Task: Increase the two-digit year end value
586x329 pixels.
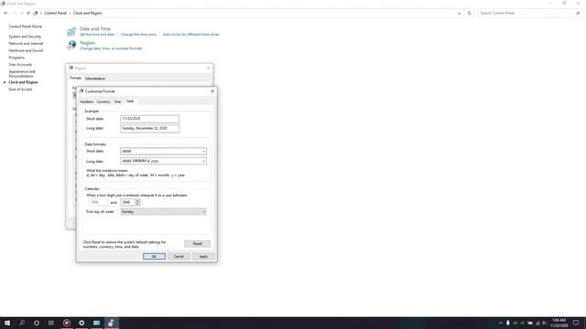Action: 137,201
